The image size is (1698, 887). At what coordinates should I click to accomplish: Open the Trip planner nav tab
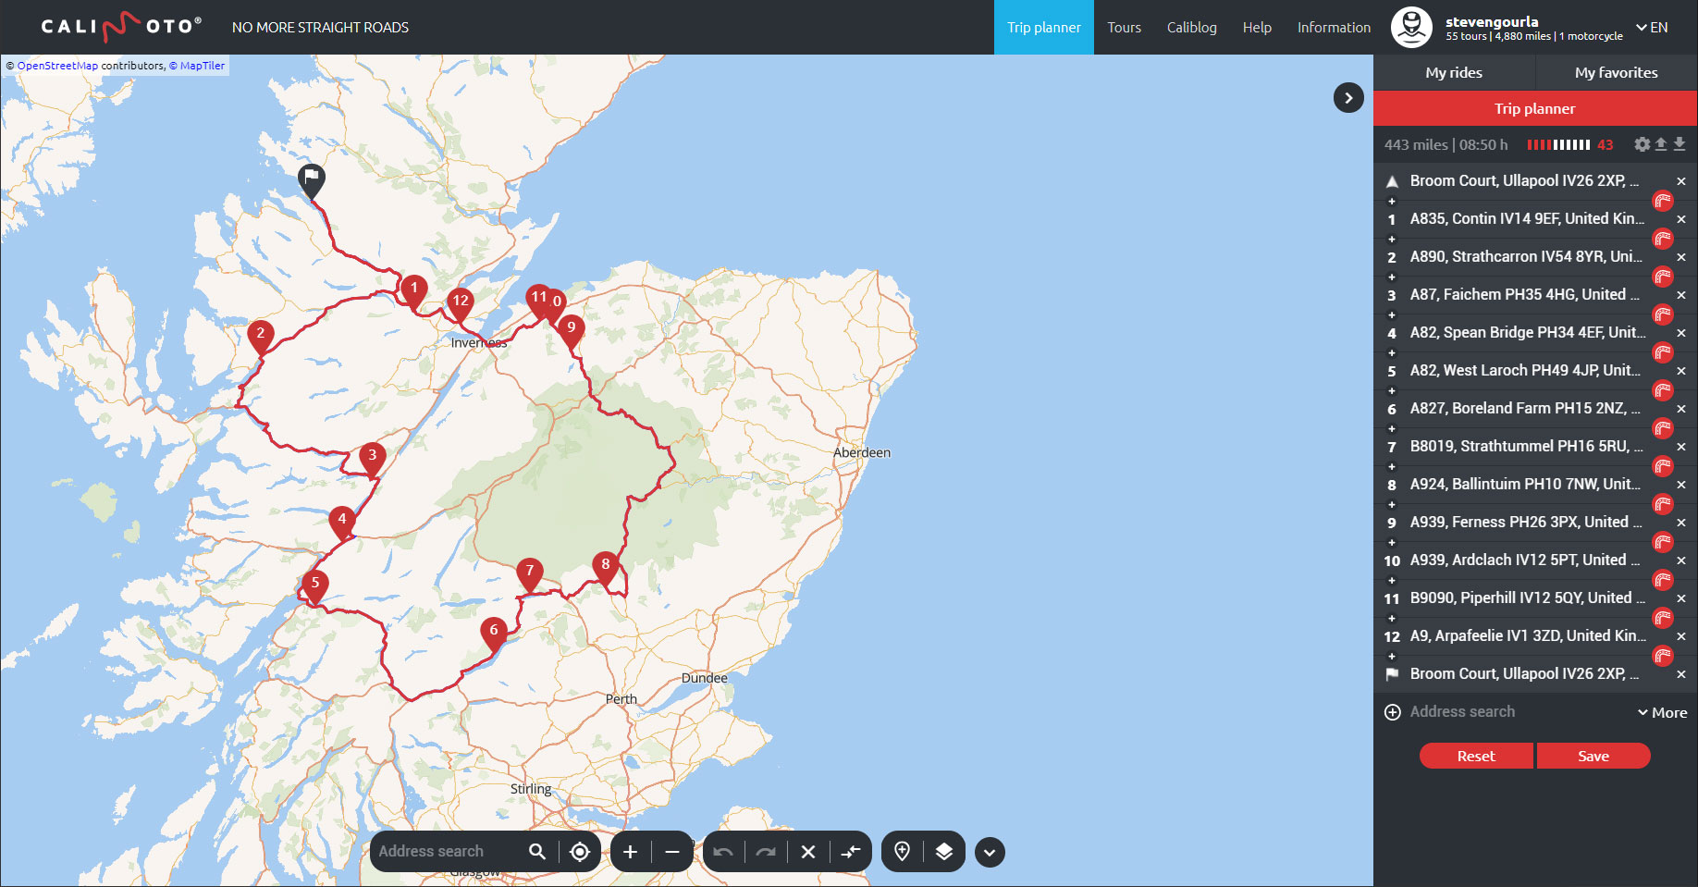pyautogui.click(x=1044, y=28)
